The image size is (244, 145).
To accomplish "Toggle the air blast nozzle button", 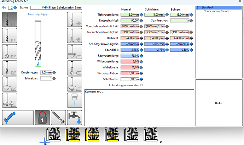I will pos(58,118).
